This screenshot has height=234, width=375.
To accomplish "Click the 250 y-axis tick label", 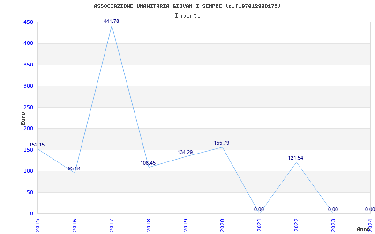I will pos(28,107).
